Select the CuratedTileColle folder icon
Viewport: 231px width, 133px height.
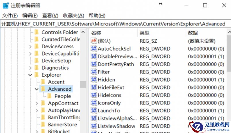coord(36,39)
